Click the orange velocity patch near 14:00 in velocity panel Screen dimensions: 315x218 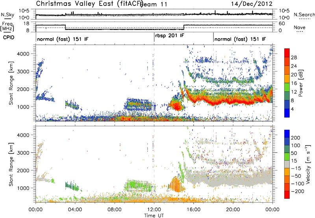click(176, 185)
